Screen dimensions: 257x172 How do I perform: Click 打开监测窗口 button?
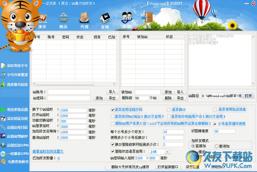click(168, 167)
